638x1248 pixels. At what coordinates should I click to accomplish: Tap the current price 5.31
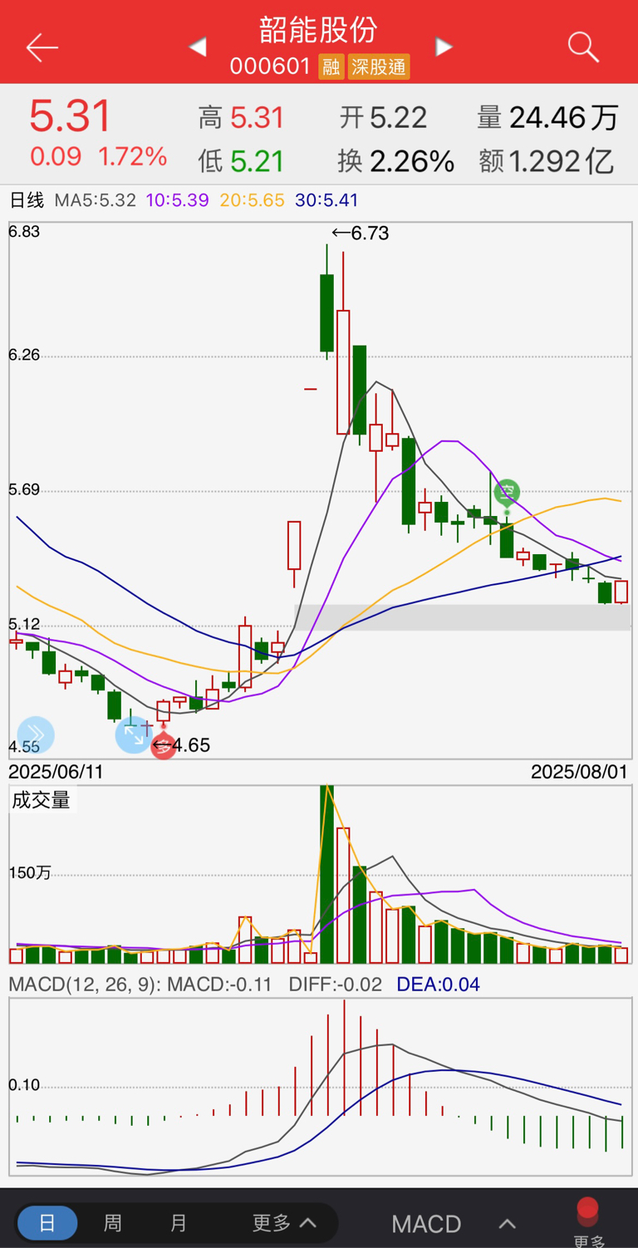[x=71, y=115]
